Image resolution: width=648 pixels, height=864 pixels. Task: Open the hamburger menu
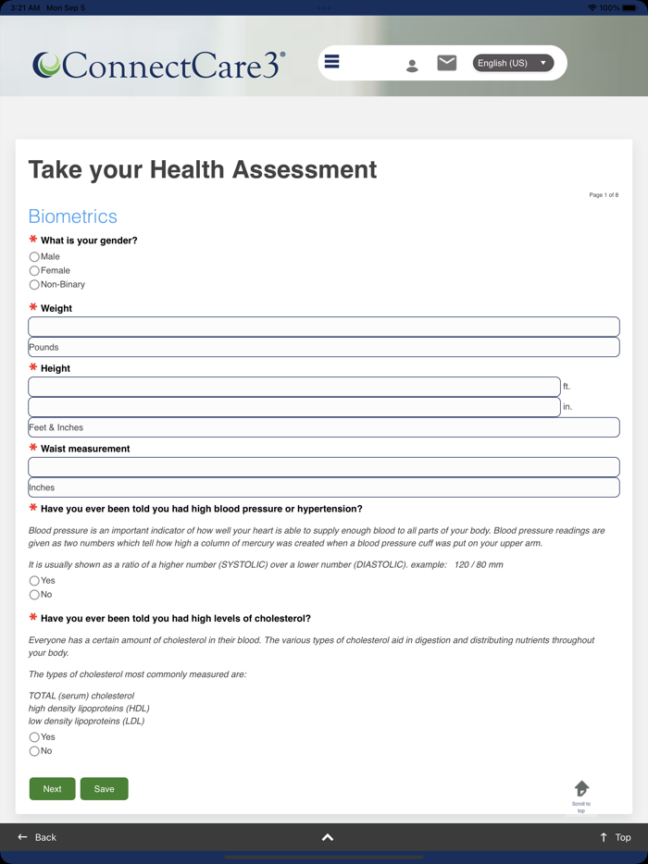pyautogui.click(x=331, y=61)
